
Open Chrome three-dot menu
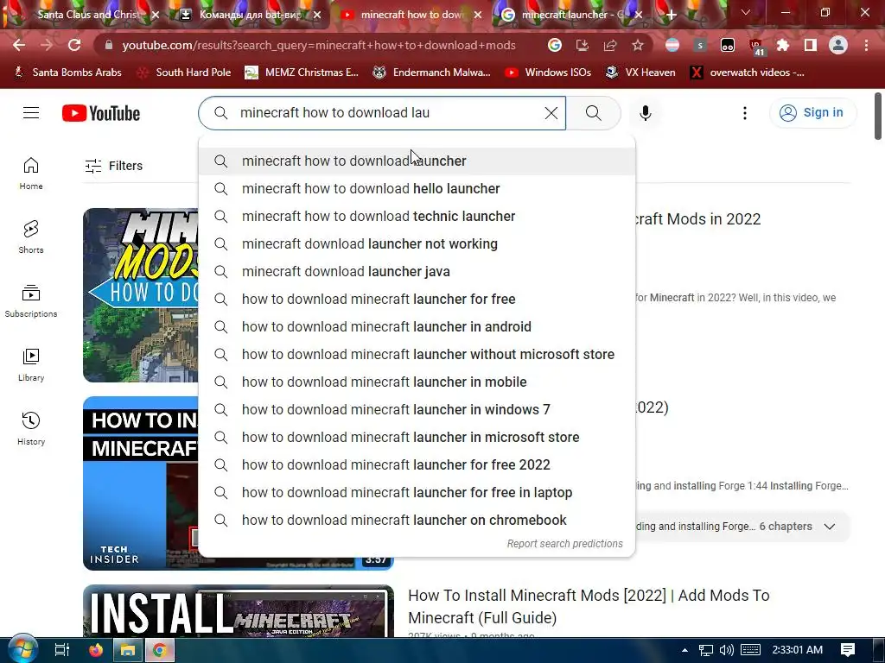click(866, 45)
